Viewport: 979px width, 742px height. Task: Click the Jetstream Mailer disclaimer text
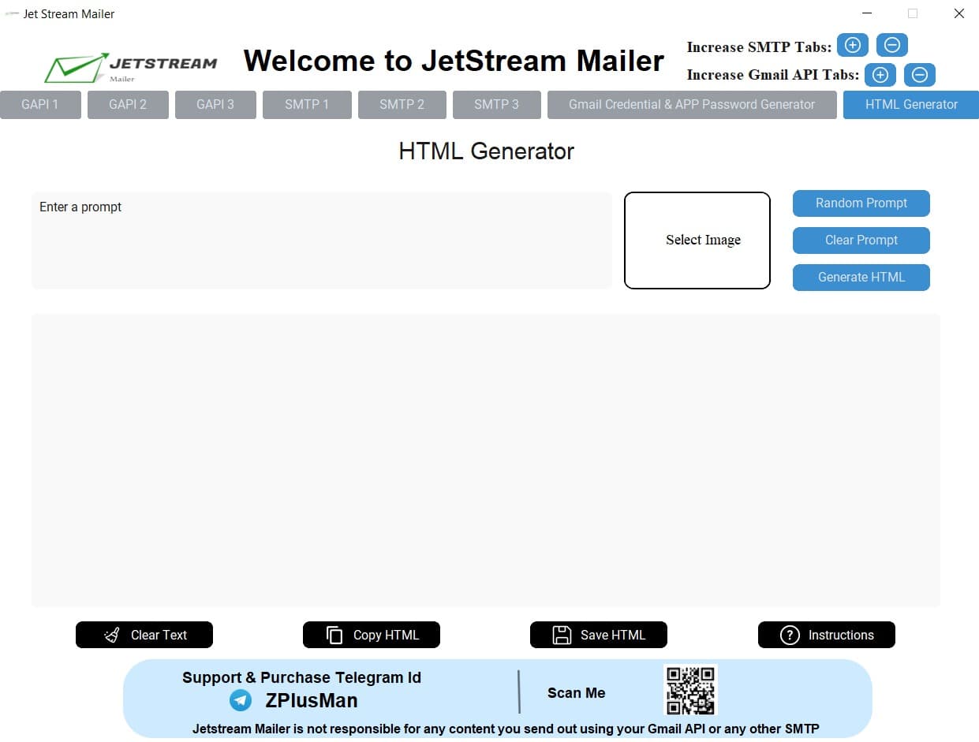[x=506, y=729]
